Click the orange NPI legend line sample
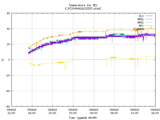 click(x=149, y=26)
